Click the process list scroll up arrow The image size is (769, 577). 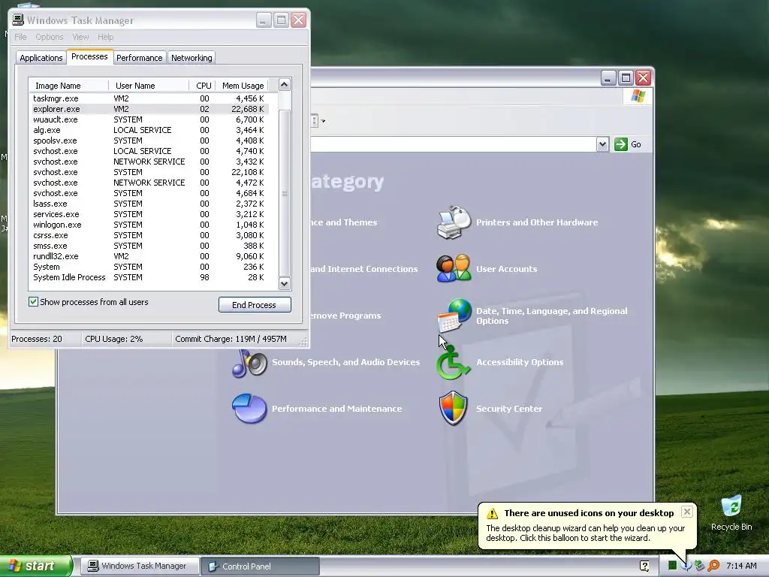[284, 85]
